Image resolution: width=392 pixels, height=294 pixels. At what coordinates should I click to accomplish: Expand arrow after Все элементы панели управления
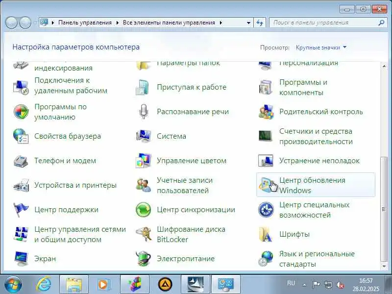click(x=221, y=23)
